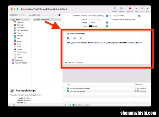Viewport: 159px width, 117px height.
Task: Show the action Results tab
Action: point(71,63)
